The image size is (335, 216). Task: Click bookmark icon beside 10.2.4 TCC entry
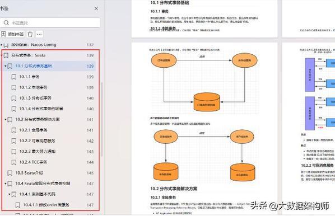click(13, 162)
